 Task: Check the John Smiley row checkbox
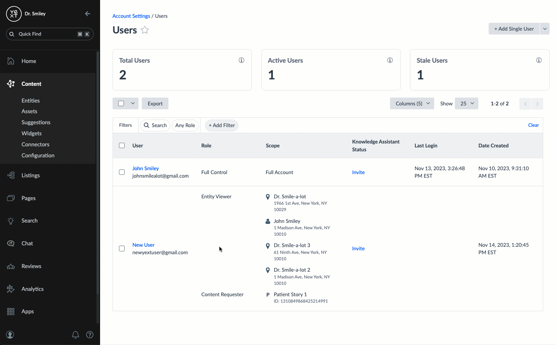pos(122,172)
